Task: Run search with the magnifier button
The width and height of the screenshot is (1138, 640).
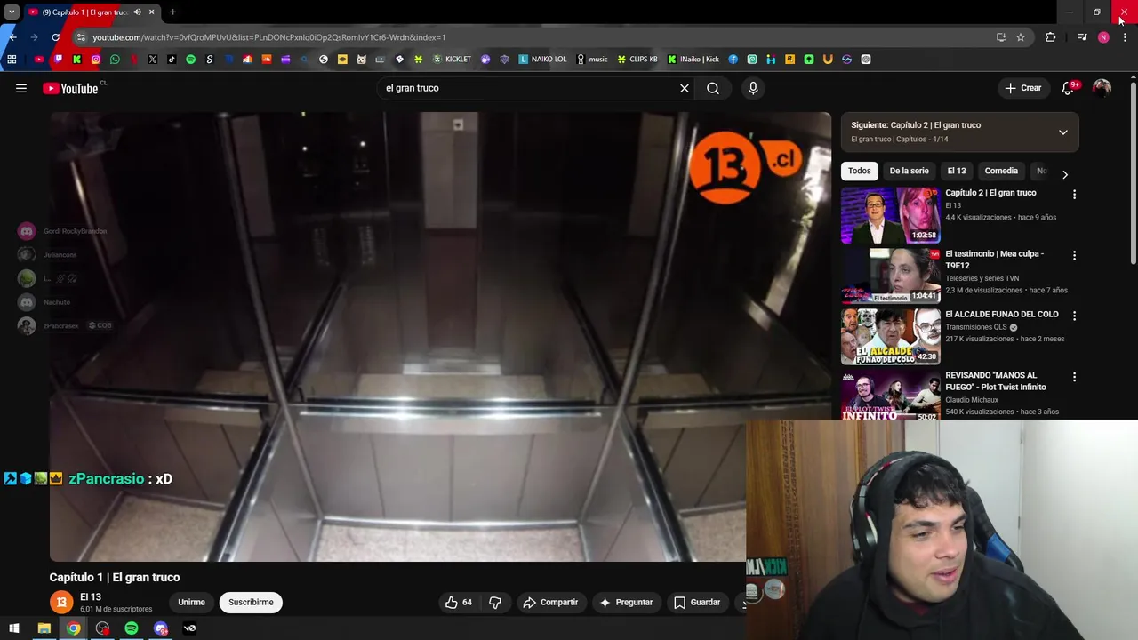Action: 713,88
